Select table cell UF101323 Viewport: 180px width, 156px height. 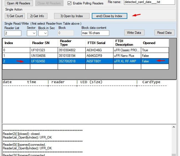coord(44,50)
